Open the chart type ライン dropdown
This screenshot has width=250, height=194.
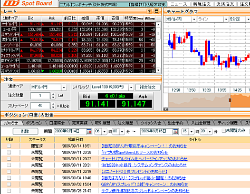[x=226, y=19]
